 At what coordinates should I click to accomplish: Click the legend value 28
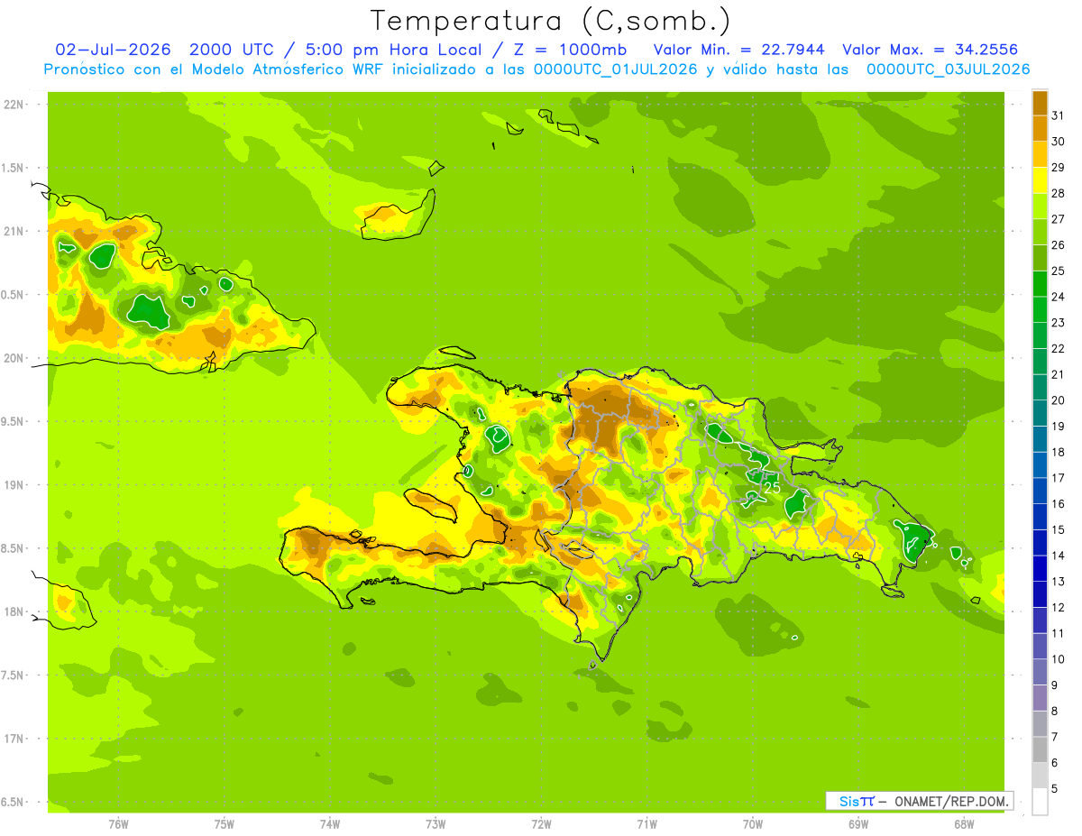[x=1058, y=193]
